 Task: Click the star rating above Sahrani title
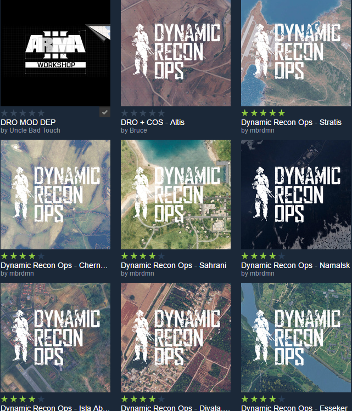coord(143,256)
